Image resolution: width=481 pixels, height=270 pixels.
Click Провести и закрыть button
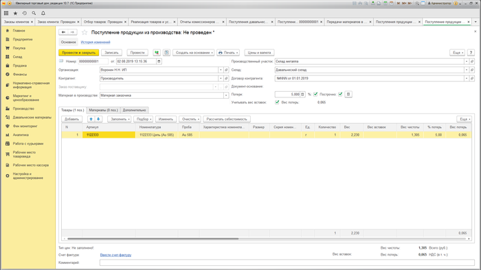78,53
